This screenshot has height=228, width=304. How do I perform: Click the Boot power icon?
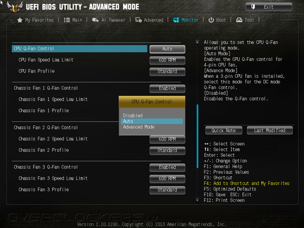point(211,20)
